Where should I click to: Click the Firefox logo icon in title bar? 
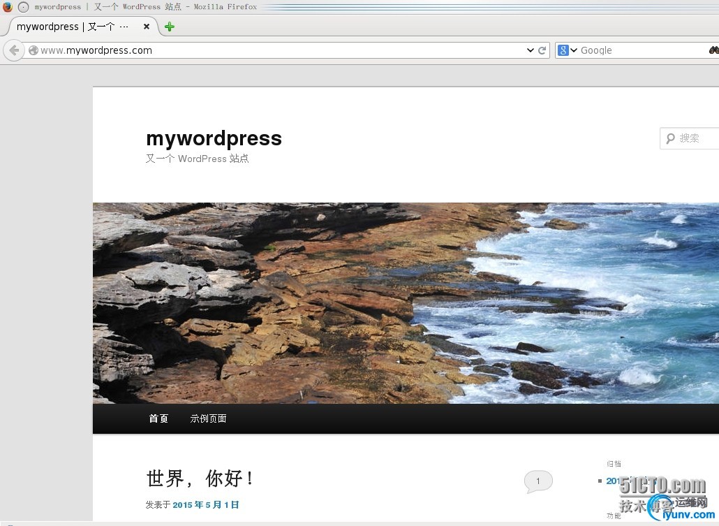(7, 6)
